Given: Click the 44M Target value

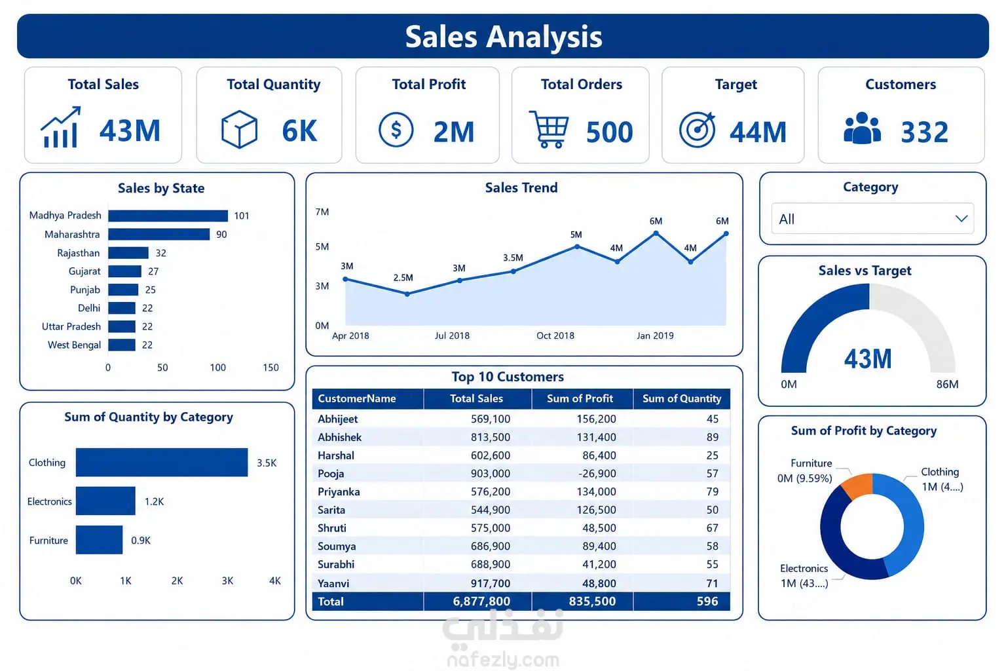Looking at the screenshot, I should [758, 132].
